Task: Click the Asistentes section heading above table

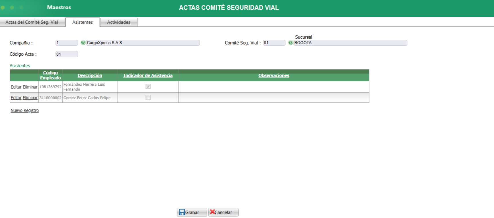Action: 20,66
